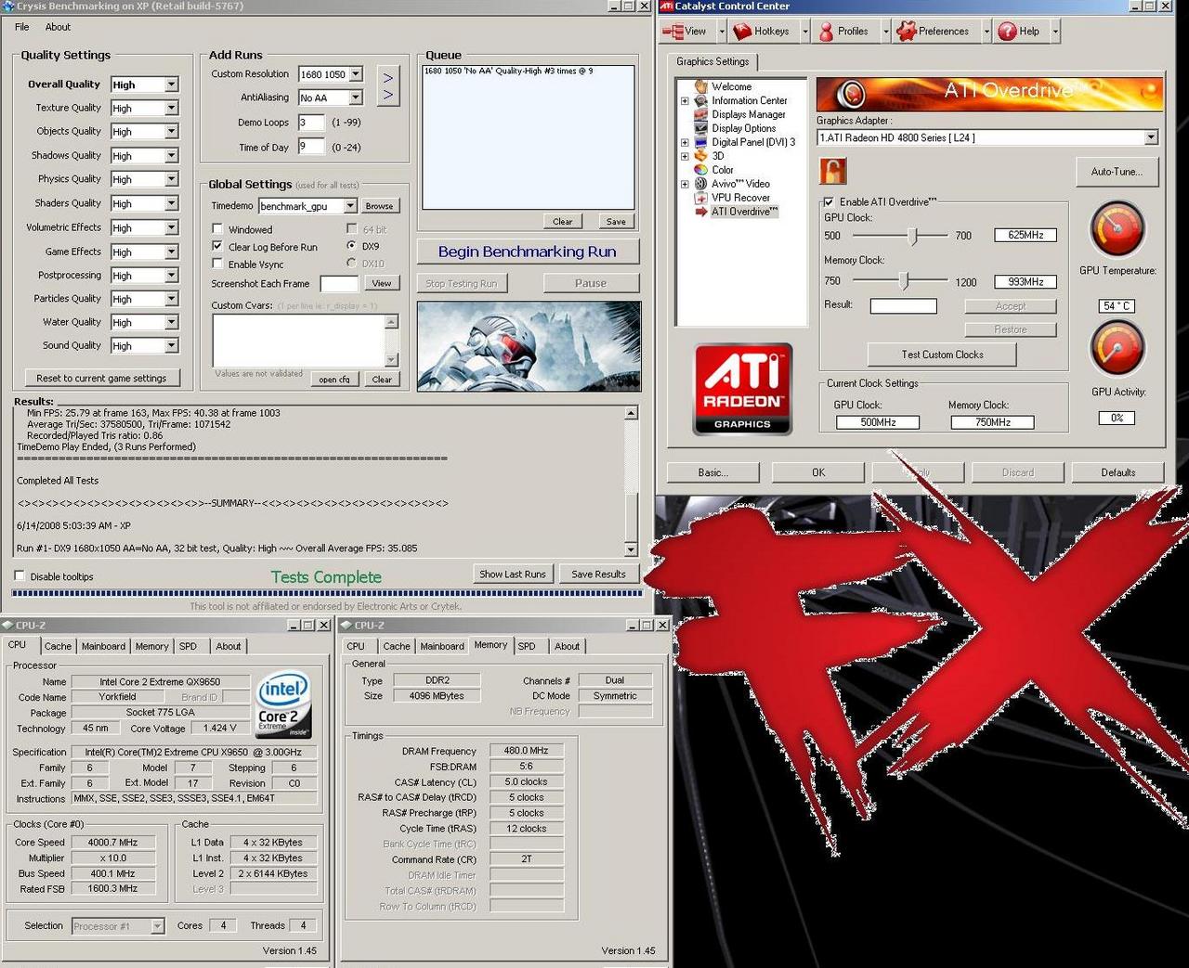Switch to Cache tab in left CPU-Z
Image resolution: width=1189 pixels, height=968 pixels.
(x=58, y=646)
